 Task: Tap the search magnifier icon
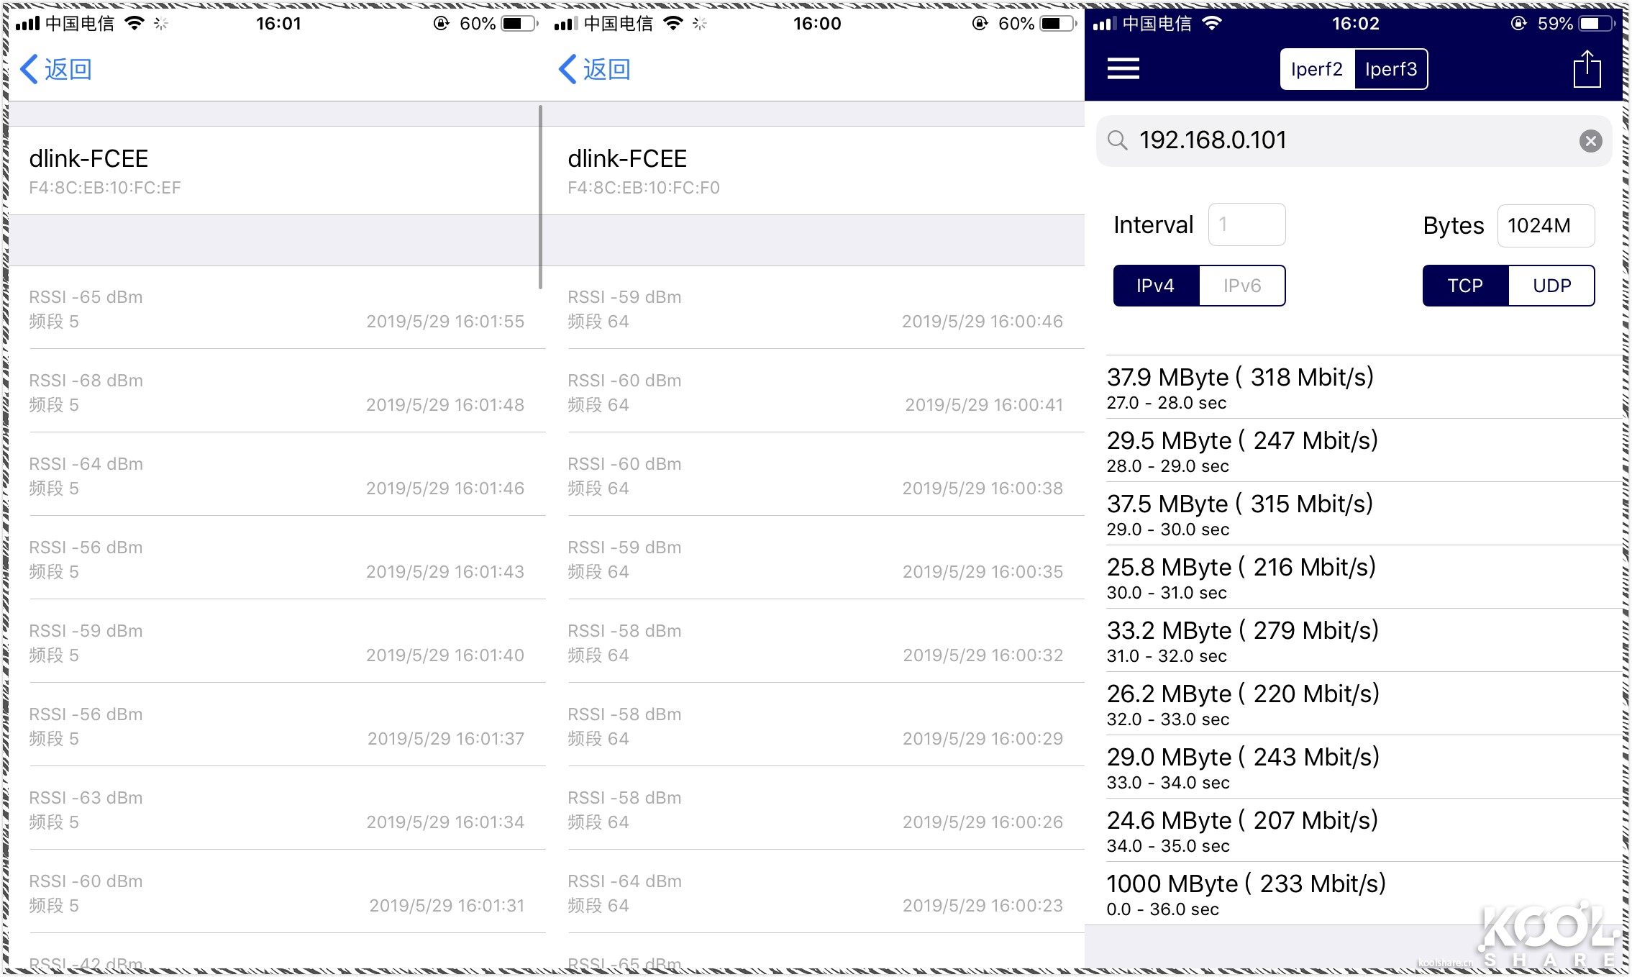pos(1119,141)
